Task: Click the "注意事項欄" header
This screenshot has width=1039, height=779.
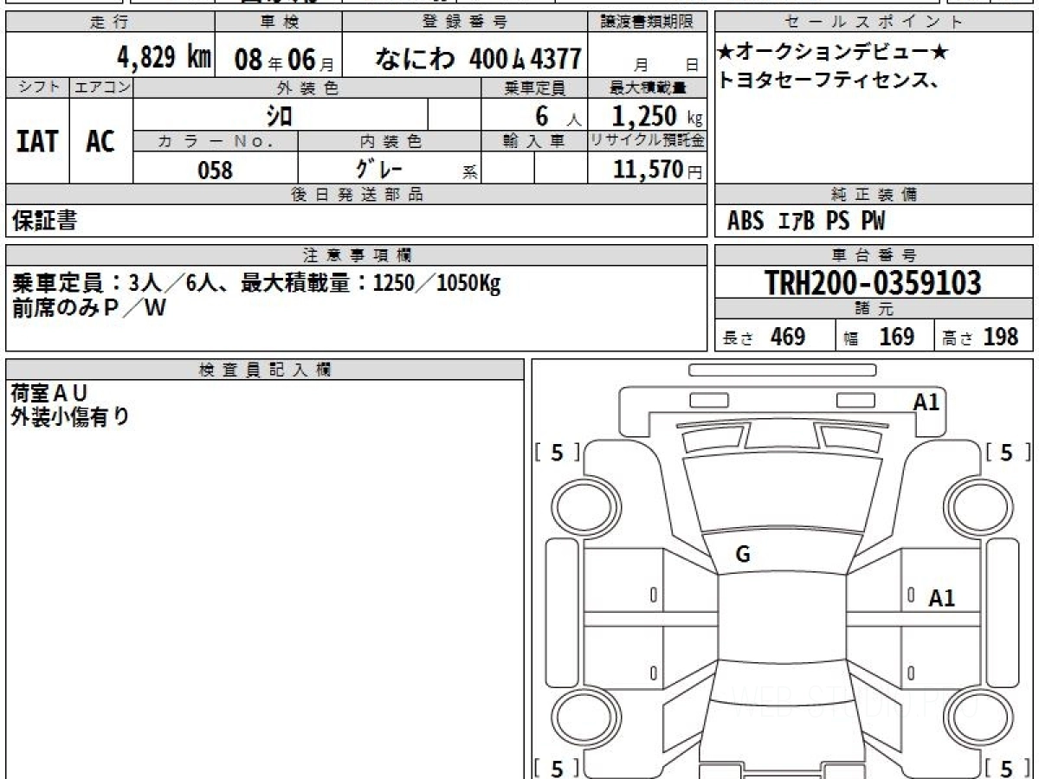Action: coord(357,254)
